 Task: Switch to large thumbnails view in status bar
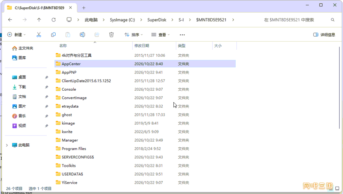(337, 189)
